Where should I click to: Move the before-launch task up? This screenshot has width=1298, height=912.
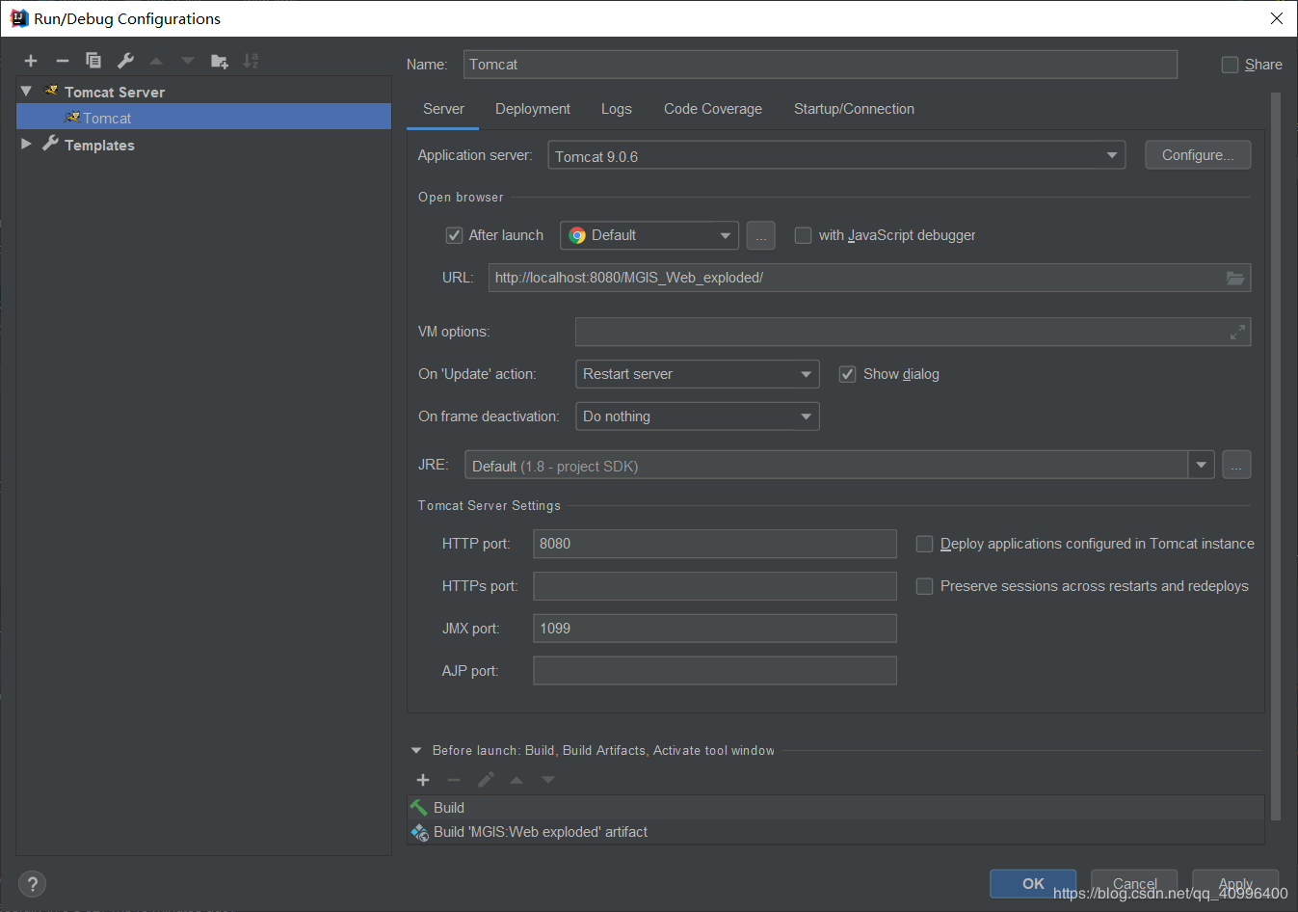pos(517,780)
